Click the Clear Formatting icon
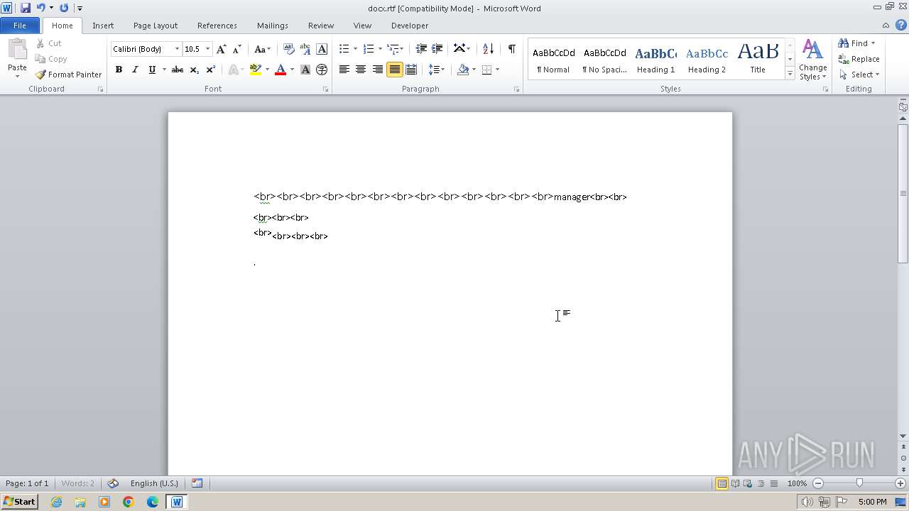Viewport: 909px width, 511px height. (x=289, y=49)
